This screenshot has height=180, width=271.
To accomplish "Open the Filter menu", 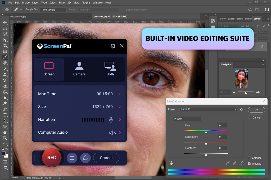I will tap(62, 3).
